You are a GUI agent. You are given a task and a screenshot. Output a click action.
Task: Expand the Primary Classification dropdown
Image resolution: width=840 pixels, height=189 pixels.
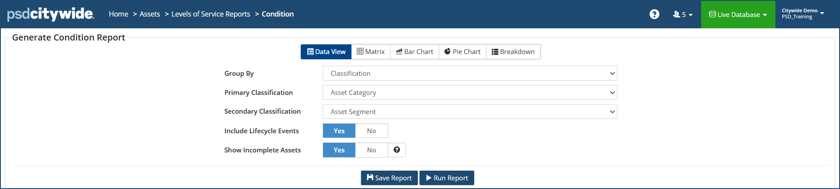click(469, 93)
